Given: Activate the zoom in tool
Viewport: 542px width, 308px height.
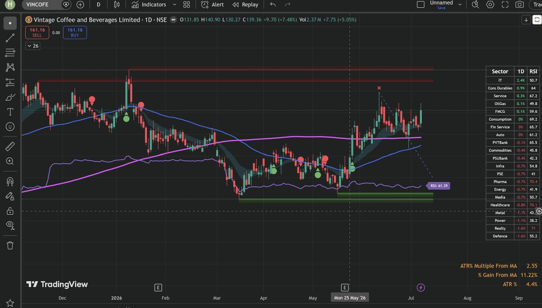Looking at the screenshot, I should pyautogui.click(x=10, y=161).
